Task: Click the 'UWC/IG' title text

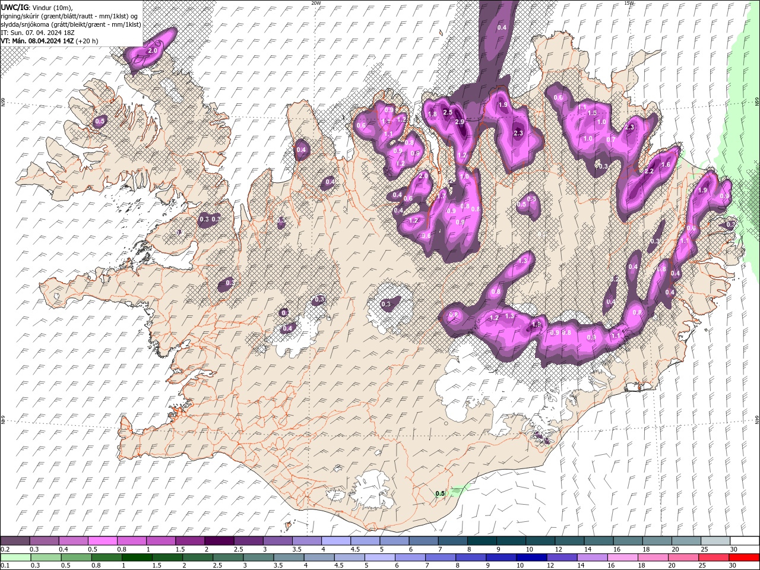Action: [15, 7]
